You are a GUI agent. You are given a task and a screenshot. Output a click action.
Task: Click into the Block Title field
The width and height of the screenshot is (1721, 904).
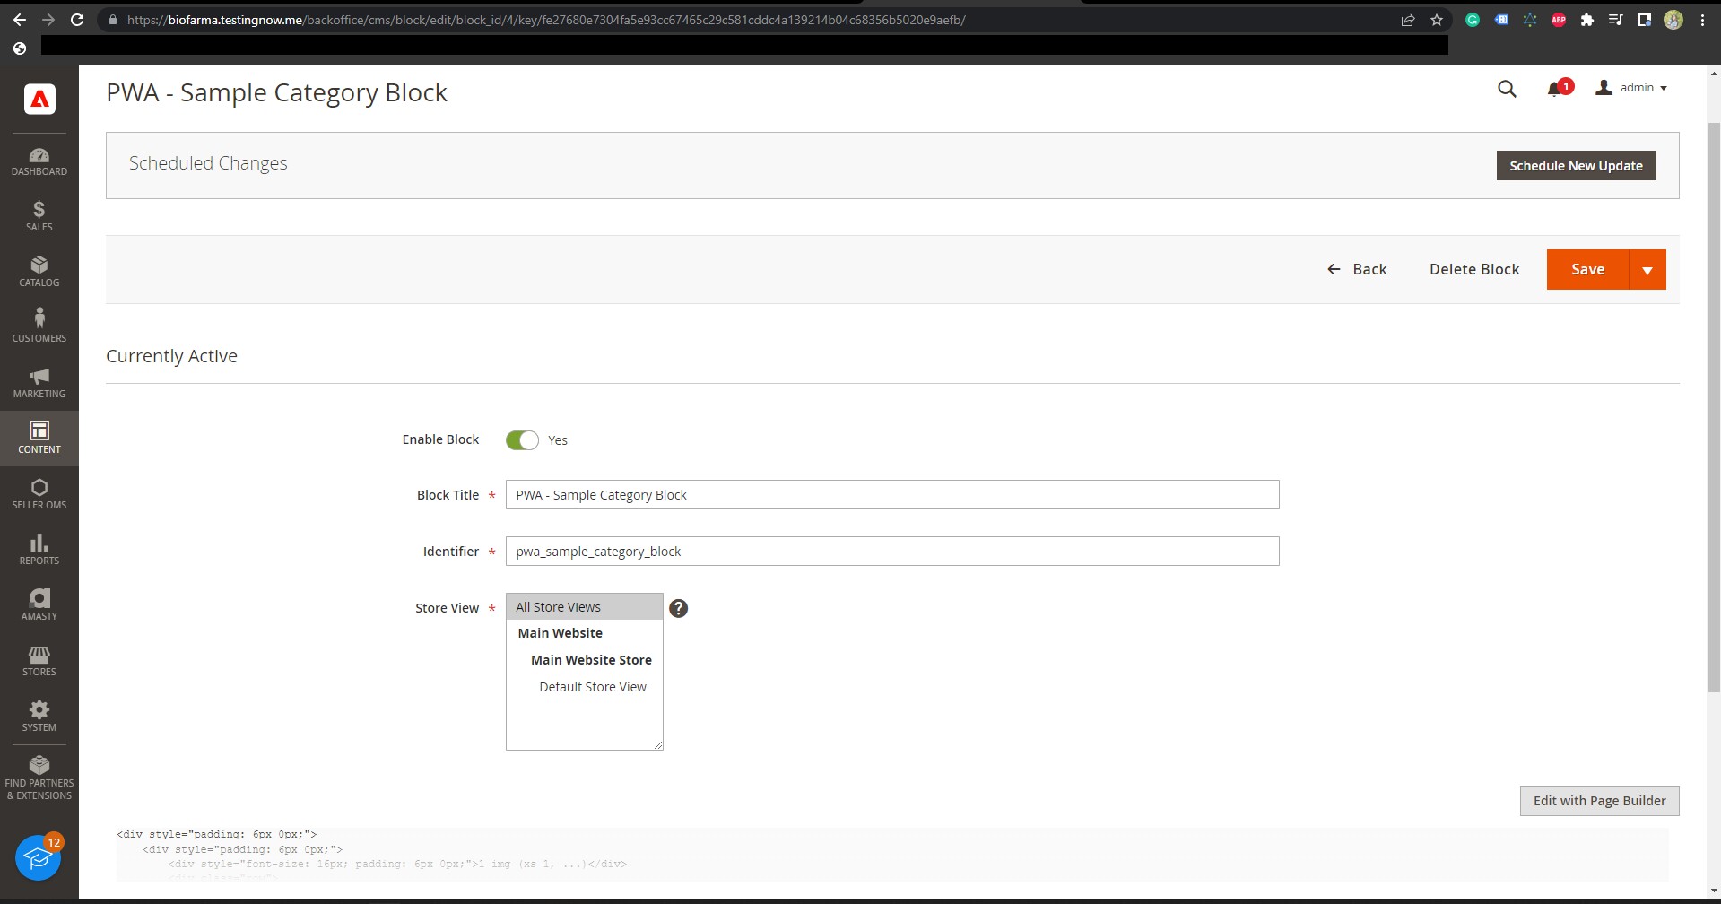[892, 495]
